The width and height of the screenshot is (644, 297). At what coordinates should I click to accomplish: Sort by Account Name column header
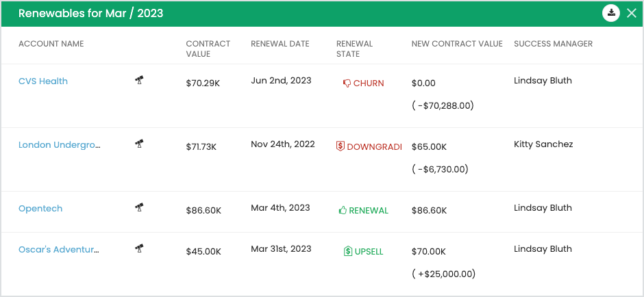(x=51, y=44)
